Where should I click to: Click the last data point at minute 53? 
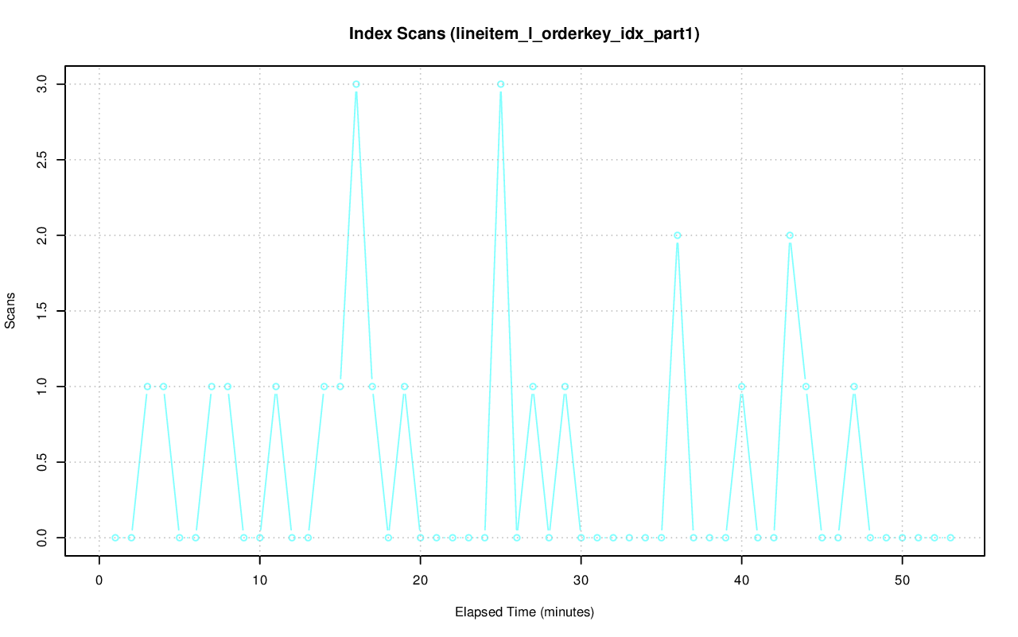coord(950,538)
